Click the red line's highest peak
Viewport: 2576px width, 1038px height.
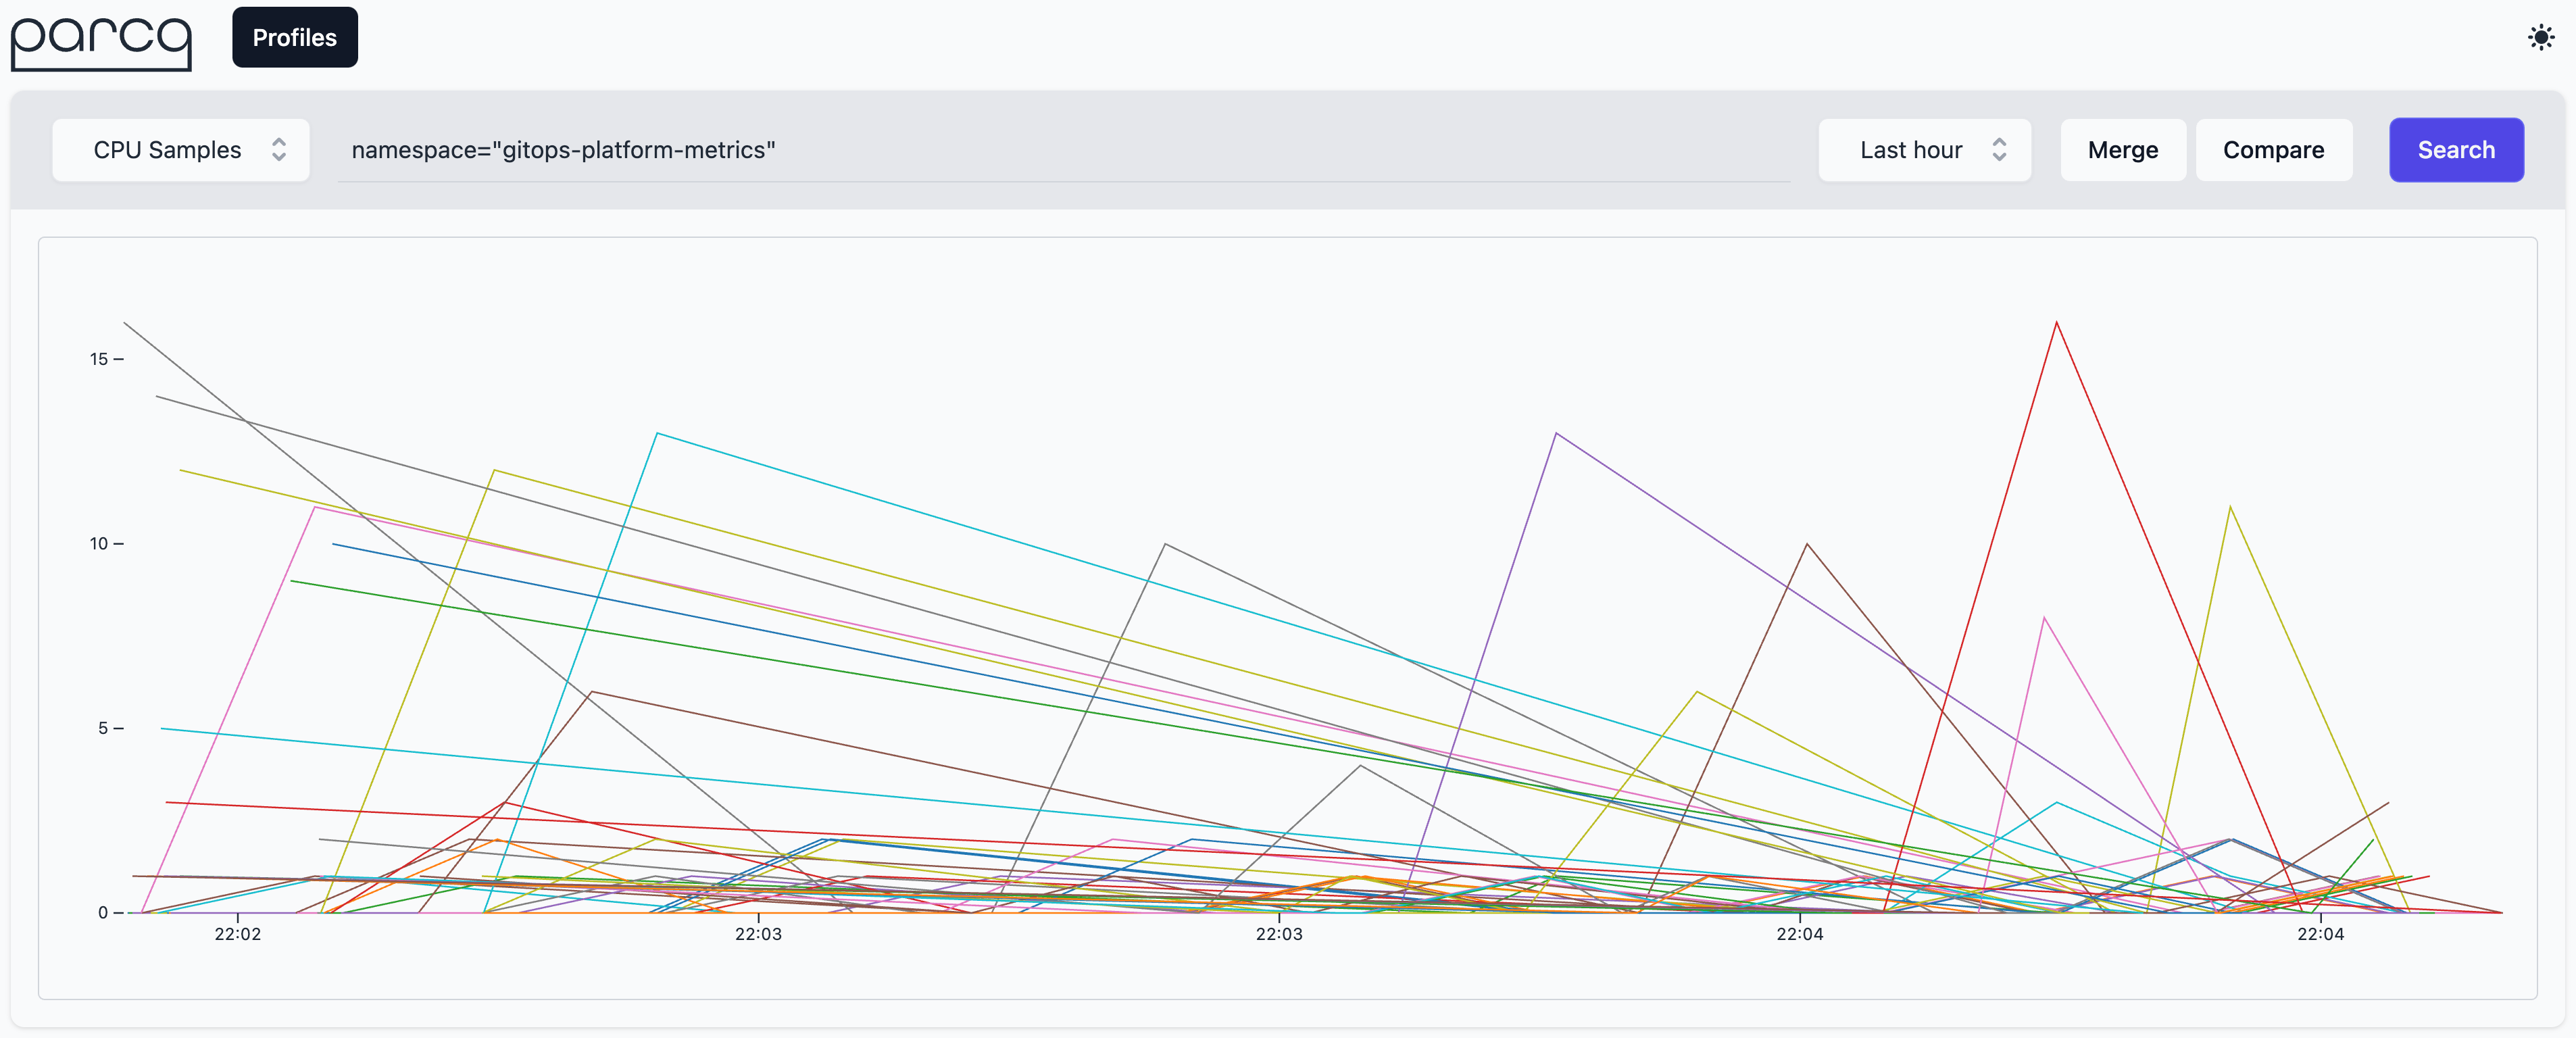[x=2056, y=323]
